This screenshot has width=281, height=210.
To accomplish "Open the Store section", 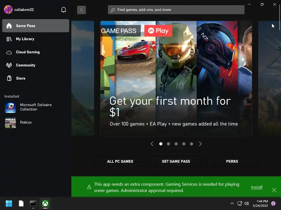I will (36, 78).
